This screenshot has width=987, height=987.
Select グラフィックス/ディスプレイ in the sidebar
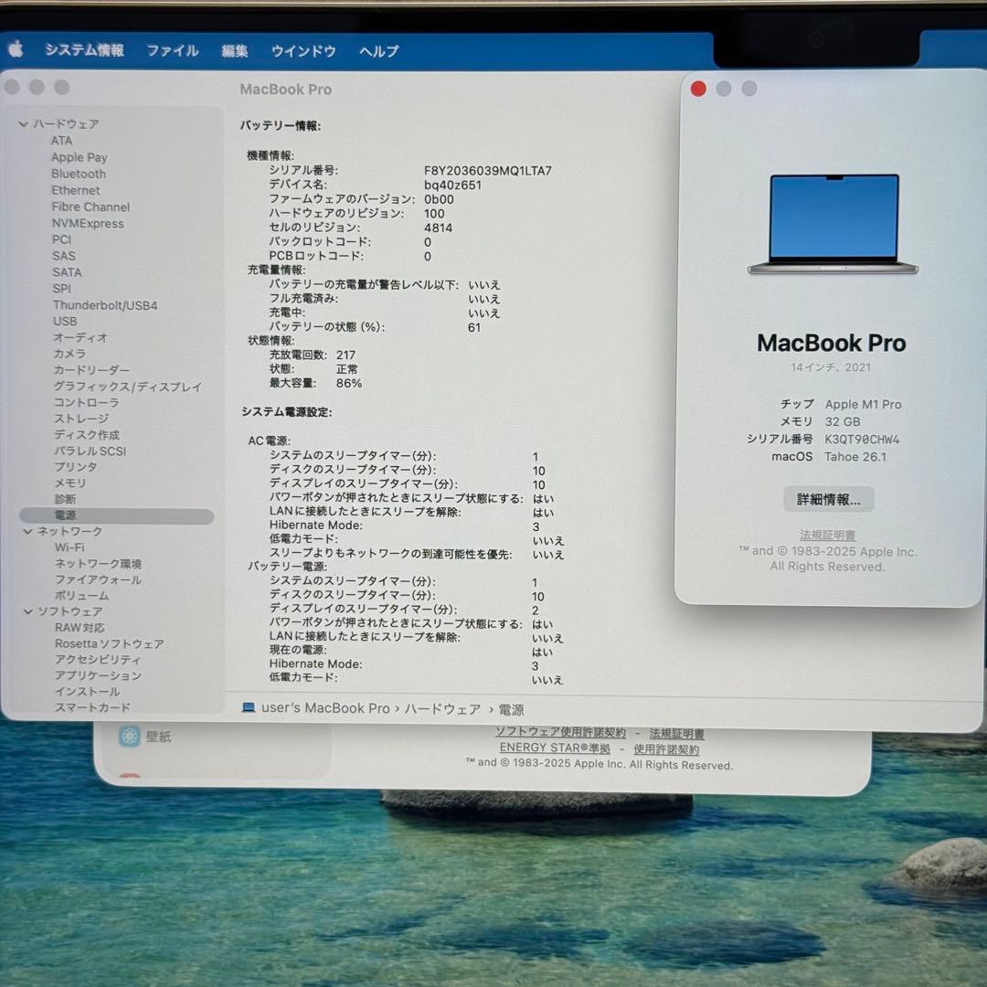127,386
